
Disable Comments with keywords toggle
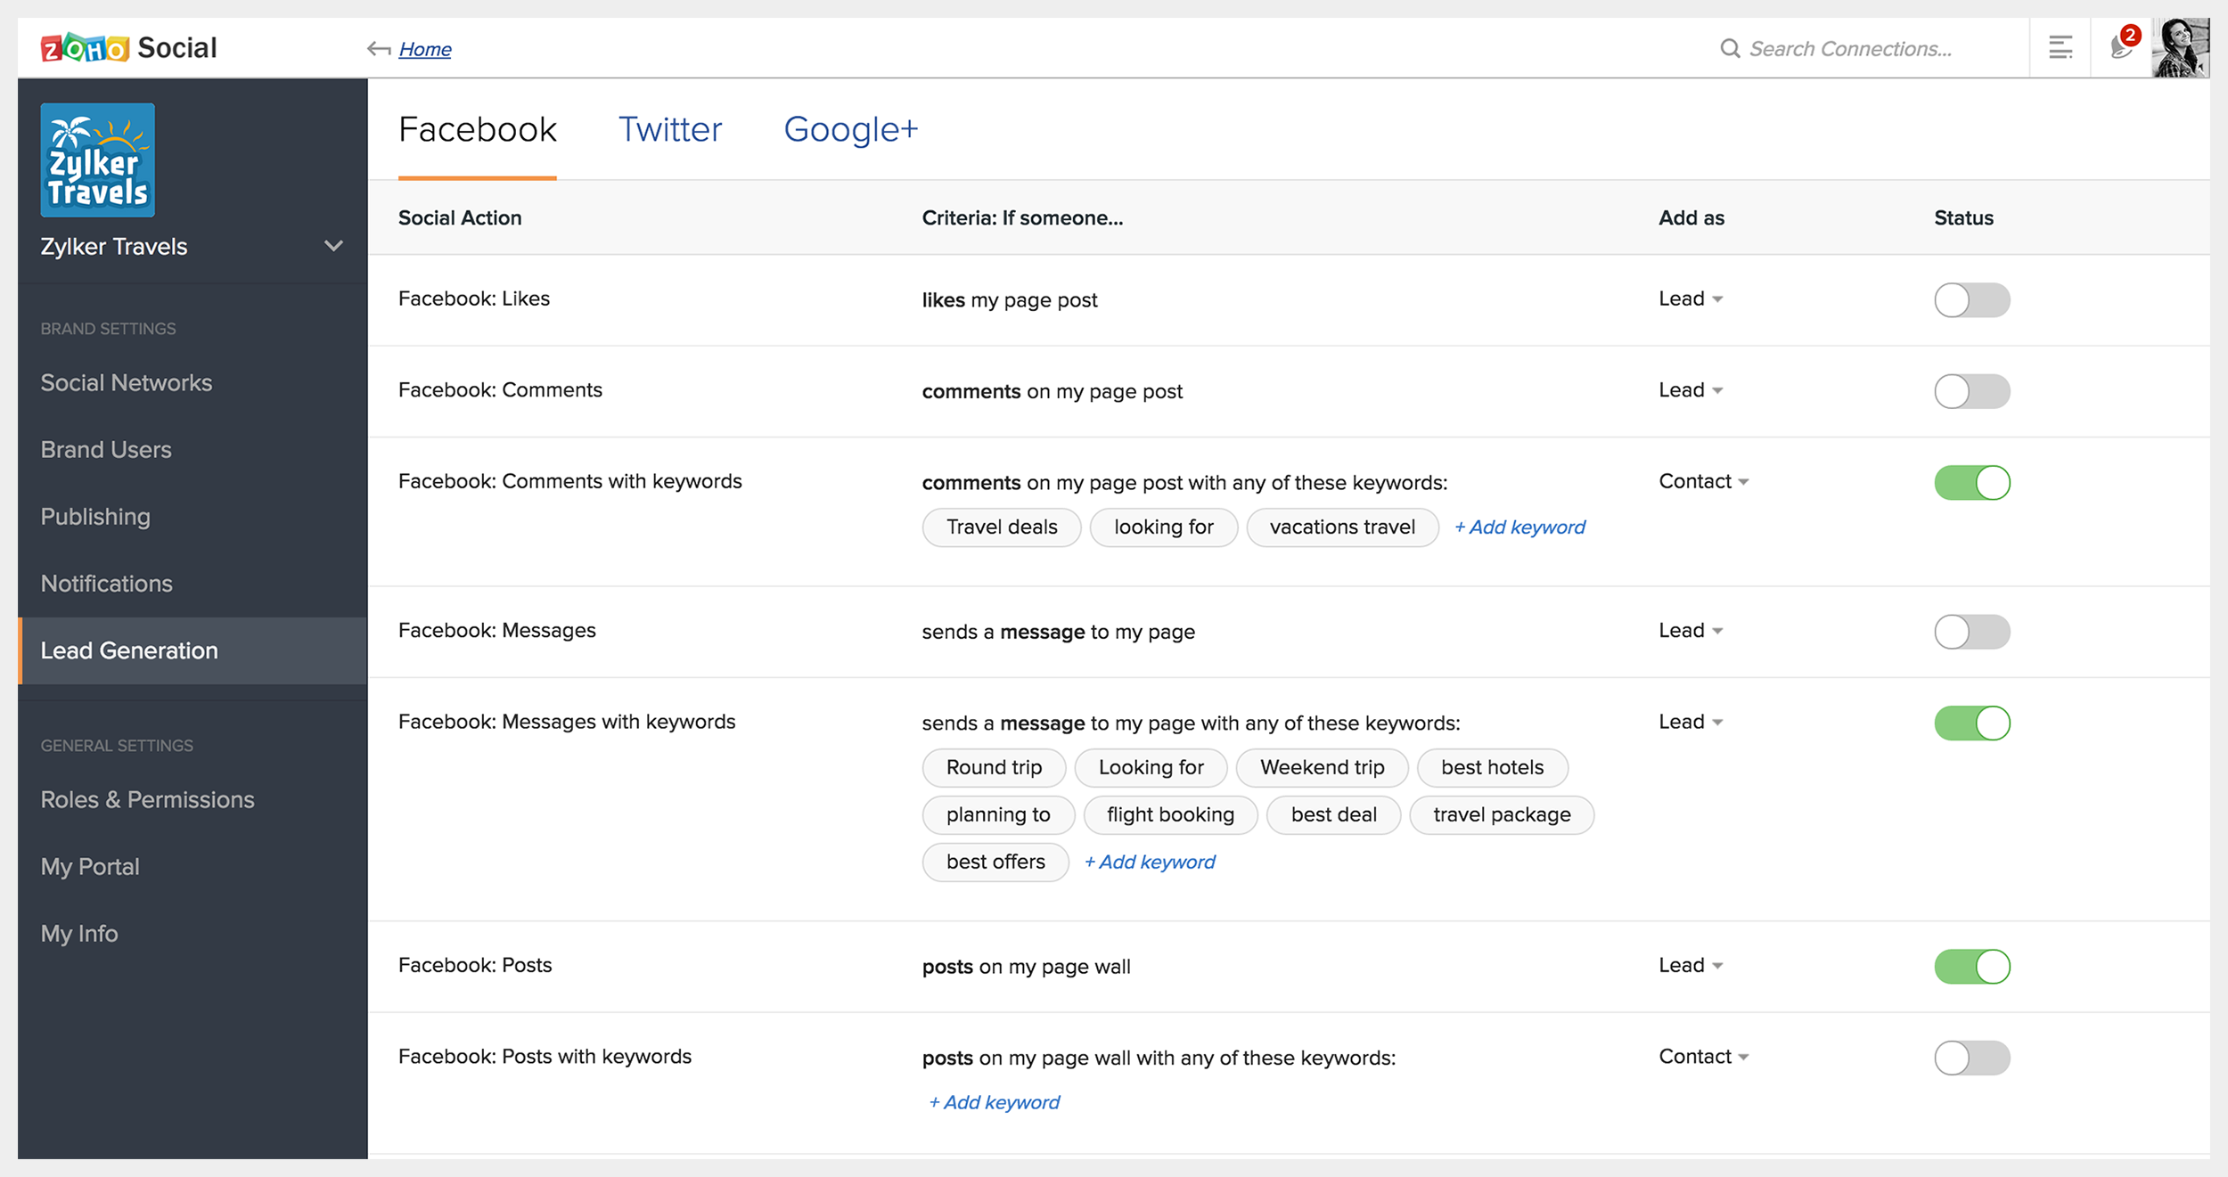coord(1971,483)
